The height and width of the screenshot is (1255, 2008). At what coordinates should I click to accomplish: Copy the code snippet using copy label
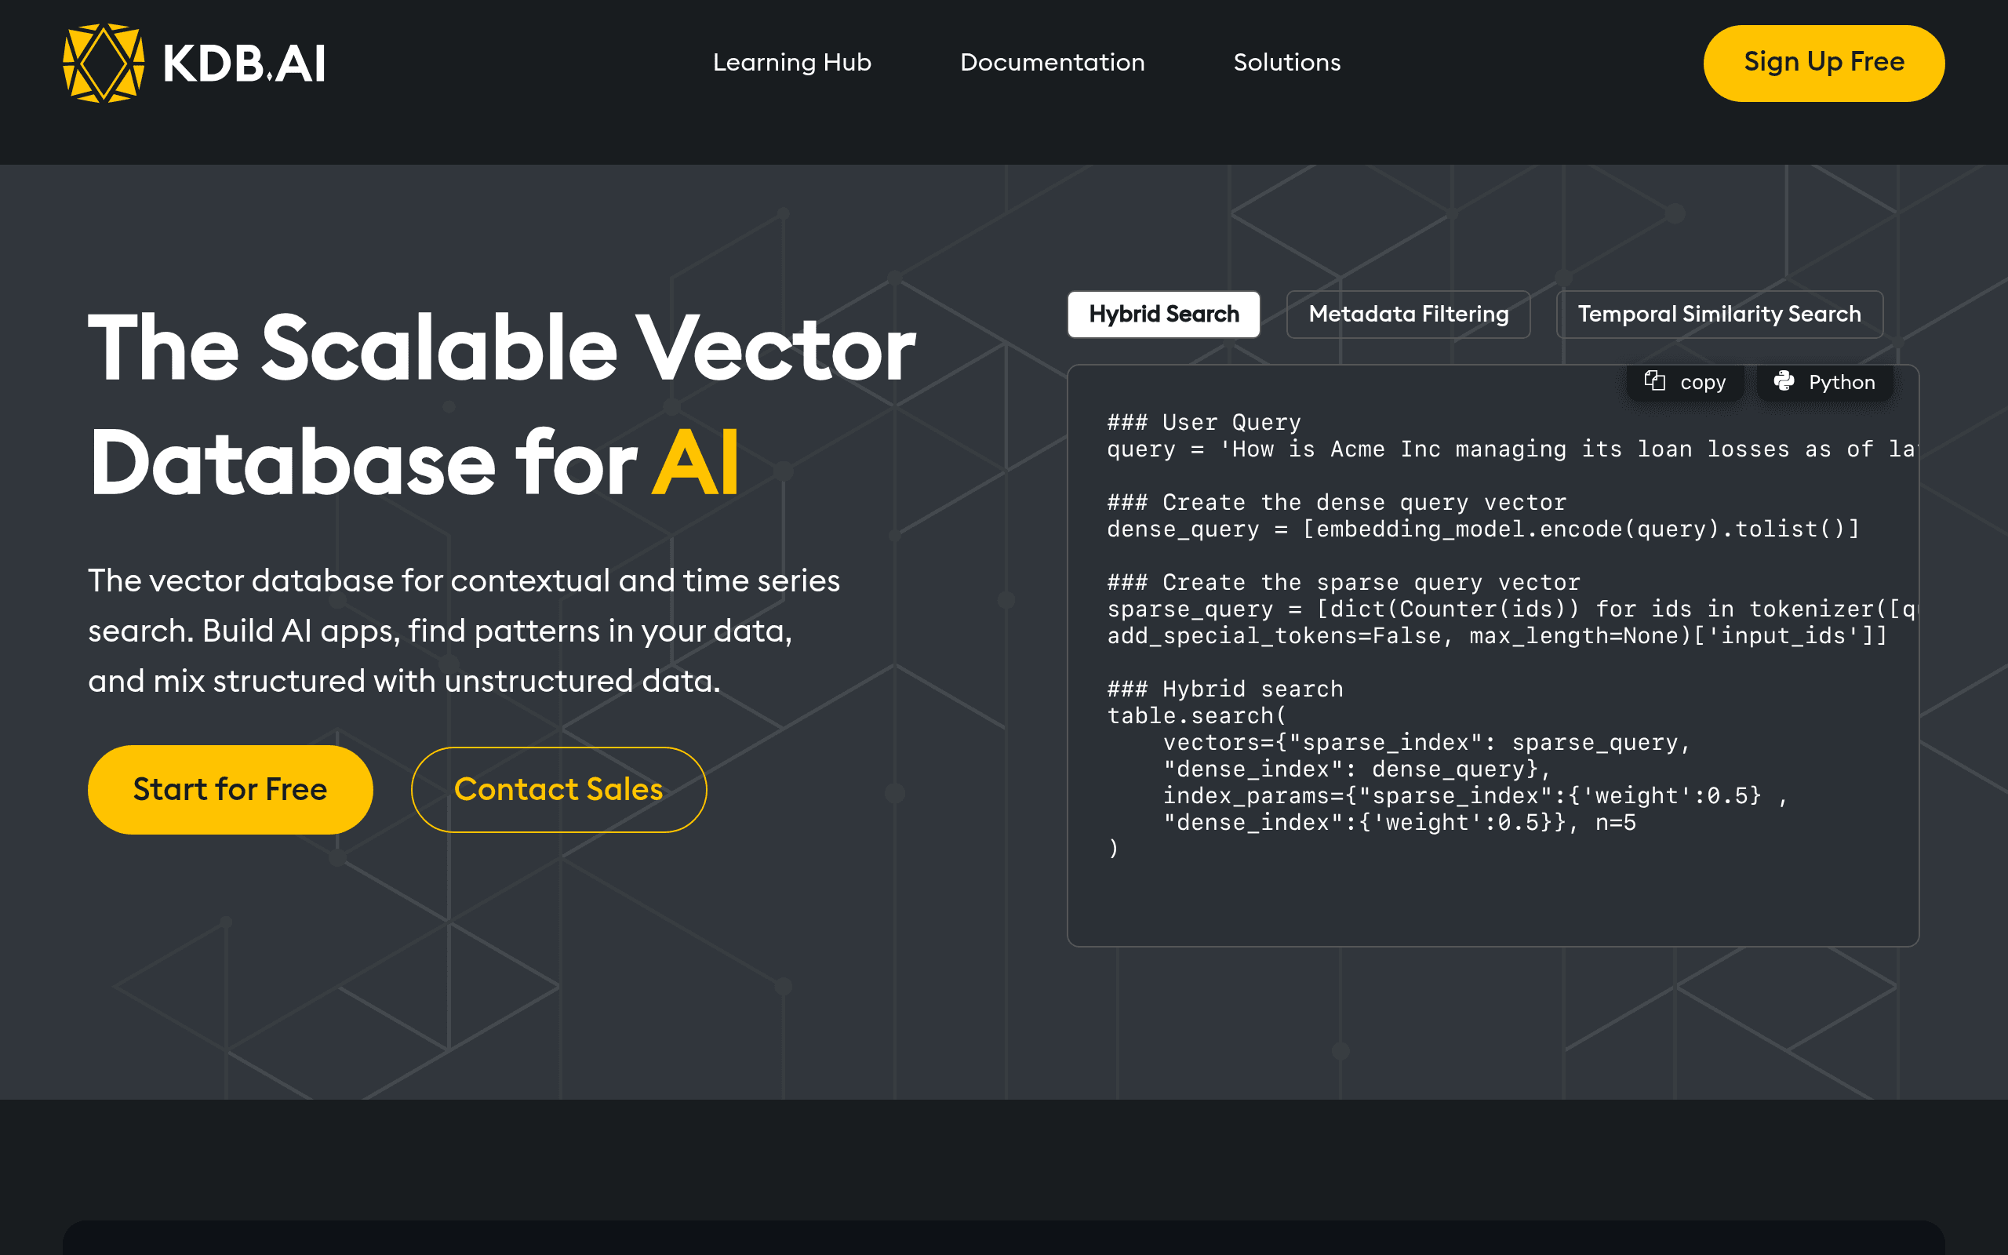1703,382
